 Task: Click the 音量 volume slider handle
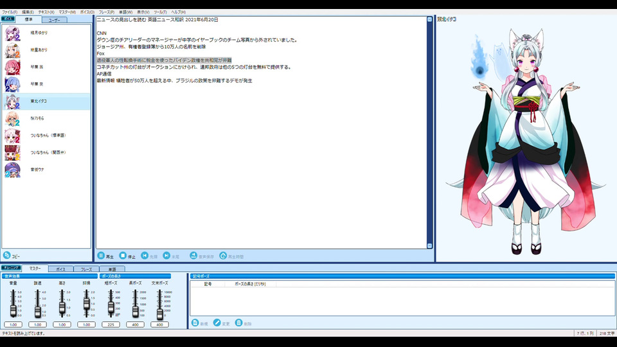(13, 311)
